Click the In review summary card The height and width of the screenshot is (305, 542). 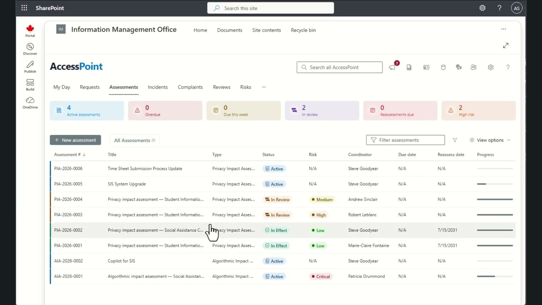322,111
